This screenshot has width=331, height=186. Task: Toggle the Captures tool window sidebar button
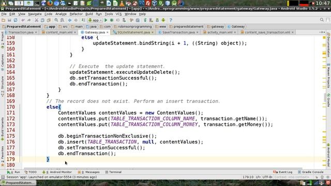[x=2, y=63]
